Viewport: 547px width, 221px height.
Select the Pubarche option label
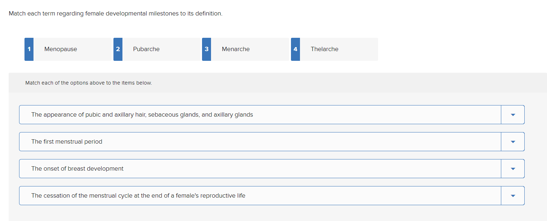pos(146,49)
